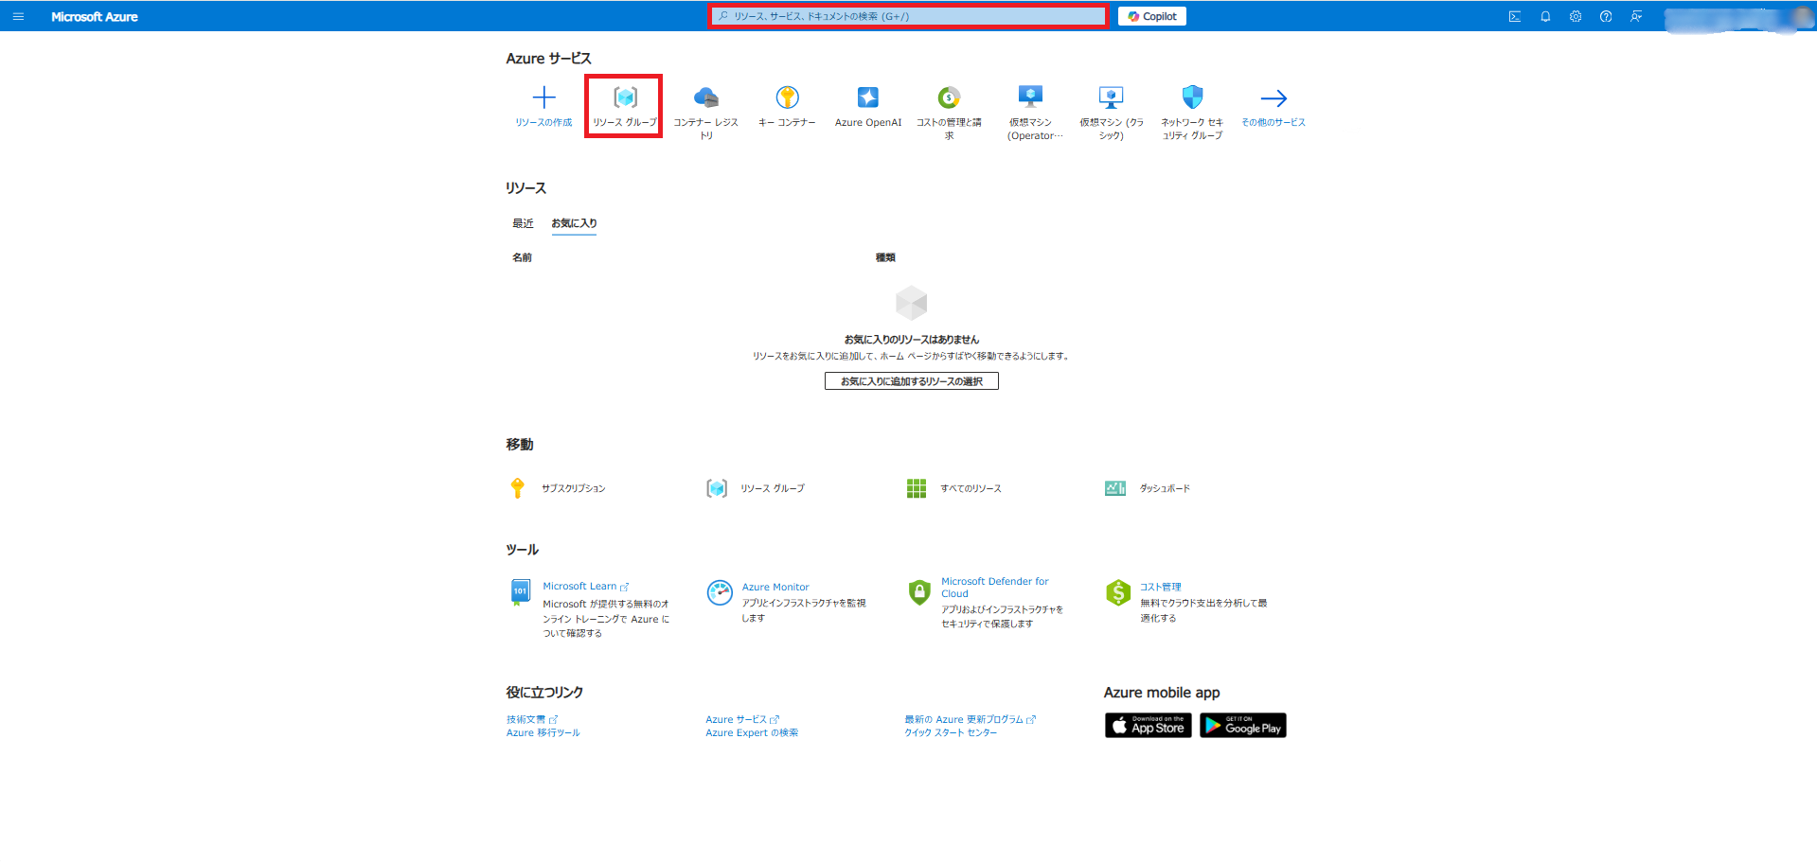Launch Cloud Shell from the header
This screenshot has width=1817, height=862.
1515,16
